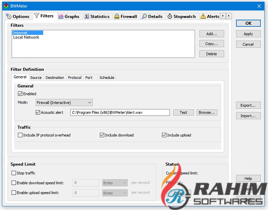Enable upload speed limit checkbox
Viewport: 268px width, 210px height.
[14, 193]
